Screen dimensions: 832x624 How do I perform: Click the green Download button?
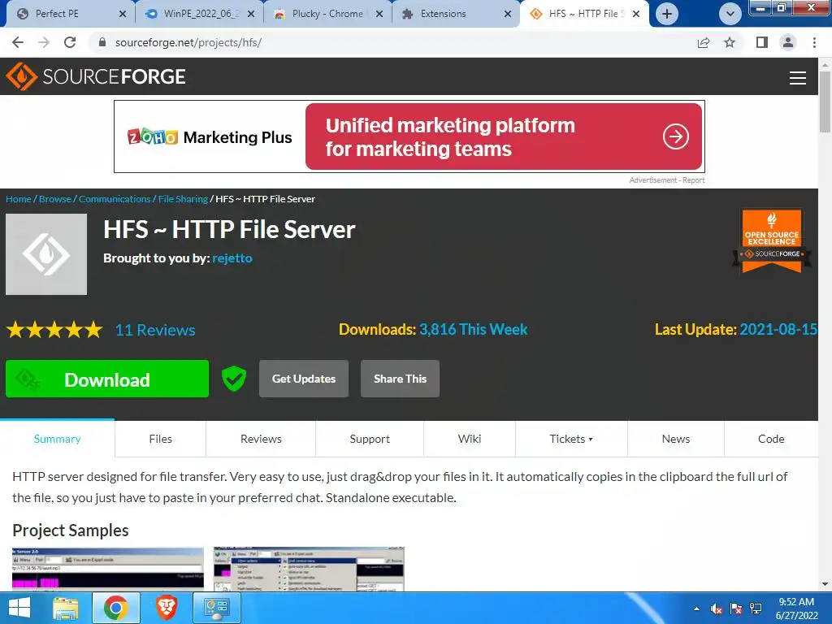click(x=107, y=379)
